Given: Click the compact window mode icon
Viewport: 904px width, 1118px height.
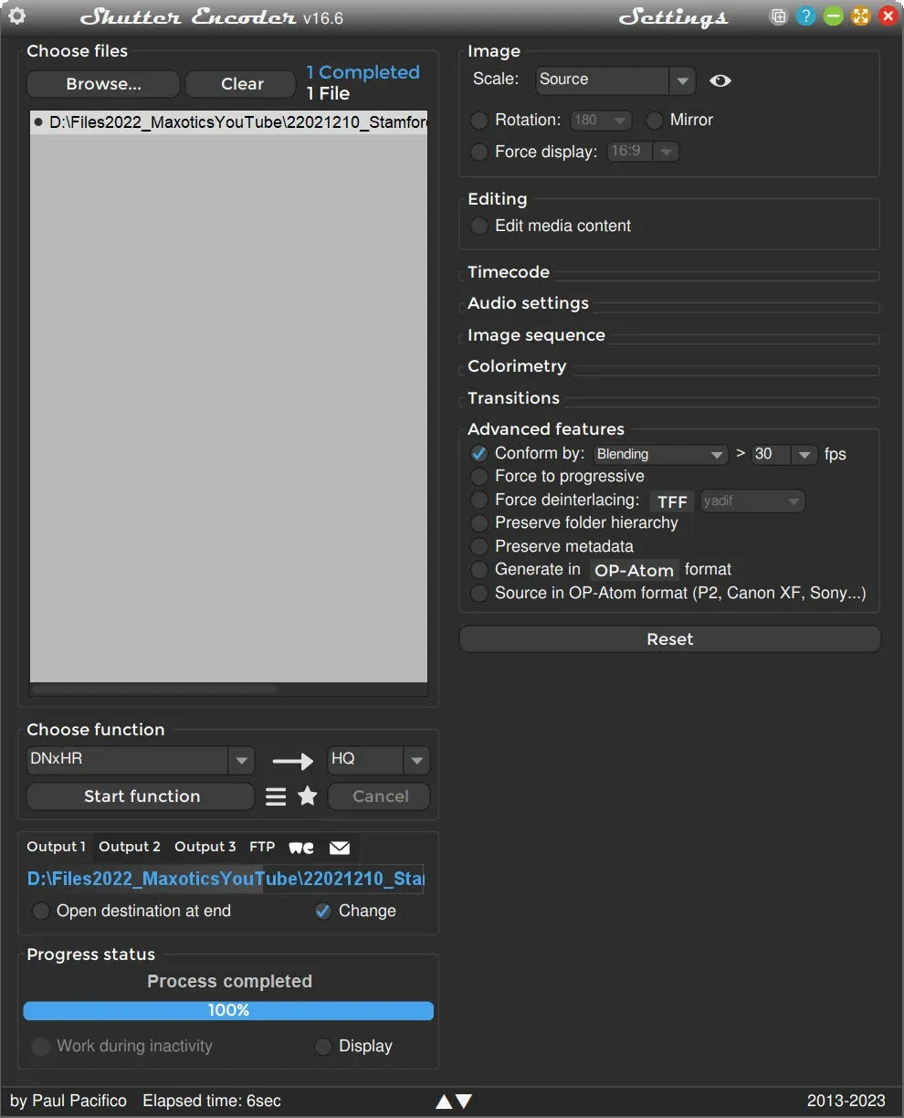Looking at the screenshot, I should pyautogui.click(x=778, y=16).
